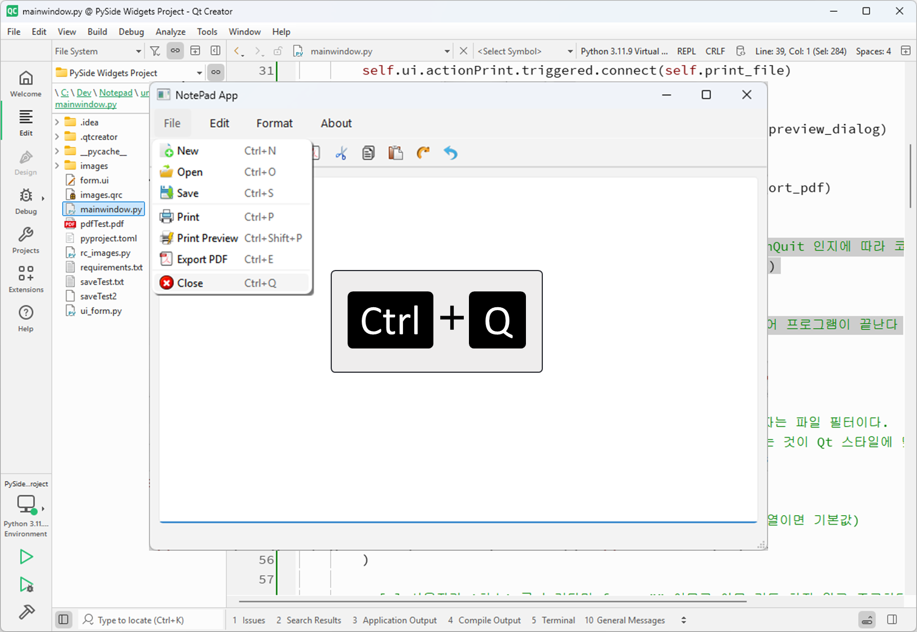The image size is (917, 632).
Task: Click the green Run button
Action: click(26, 557)
